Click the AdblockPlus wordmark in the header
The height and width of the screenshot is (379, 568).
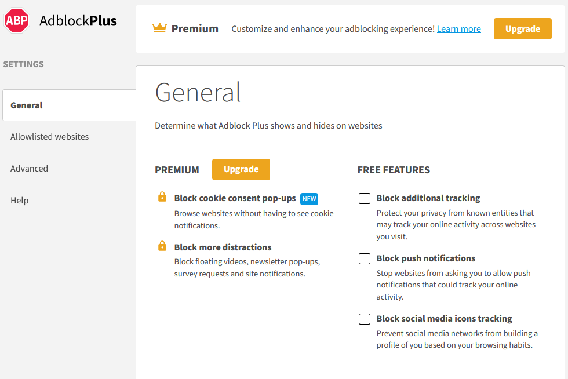click(78, 21)
